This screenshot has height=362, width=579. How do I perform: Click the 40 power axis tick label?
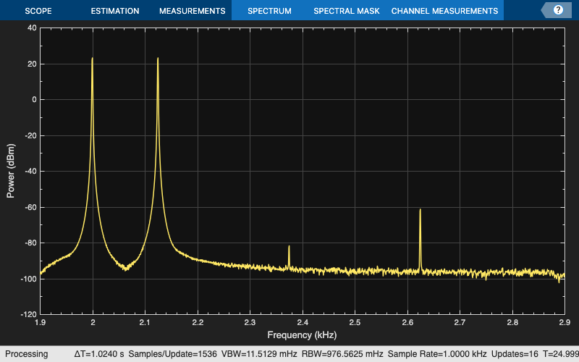tap(32, 28)
